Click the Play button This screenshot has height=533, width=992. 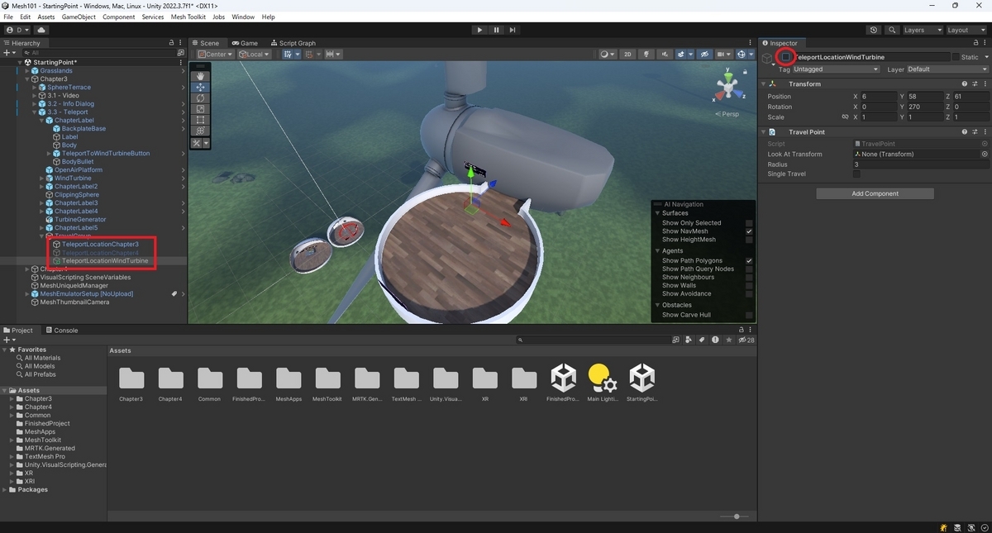click(x=479, y=30)
